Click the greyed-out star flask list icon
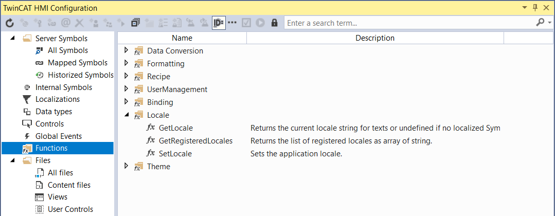This screenshot has width=555, height=216. [x=163, y=23]
